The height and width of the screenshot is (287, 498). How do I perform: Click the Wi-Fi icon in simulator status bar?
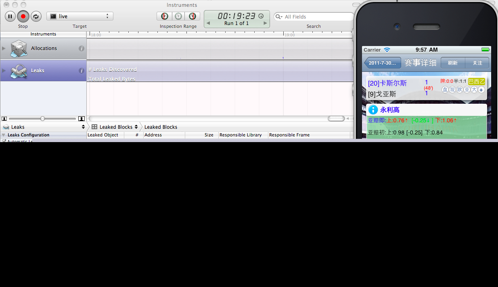click(x=387, y=50)
